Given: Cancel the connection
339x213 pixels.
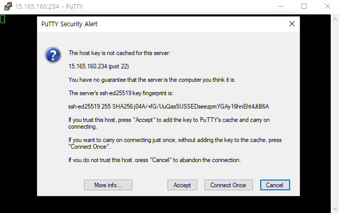Looking at the screenshot, I should [275, 185].
